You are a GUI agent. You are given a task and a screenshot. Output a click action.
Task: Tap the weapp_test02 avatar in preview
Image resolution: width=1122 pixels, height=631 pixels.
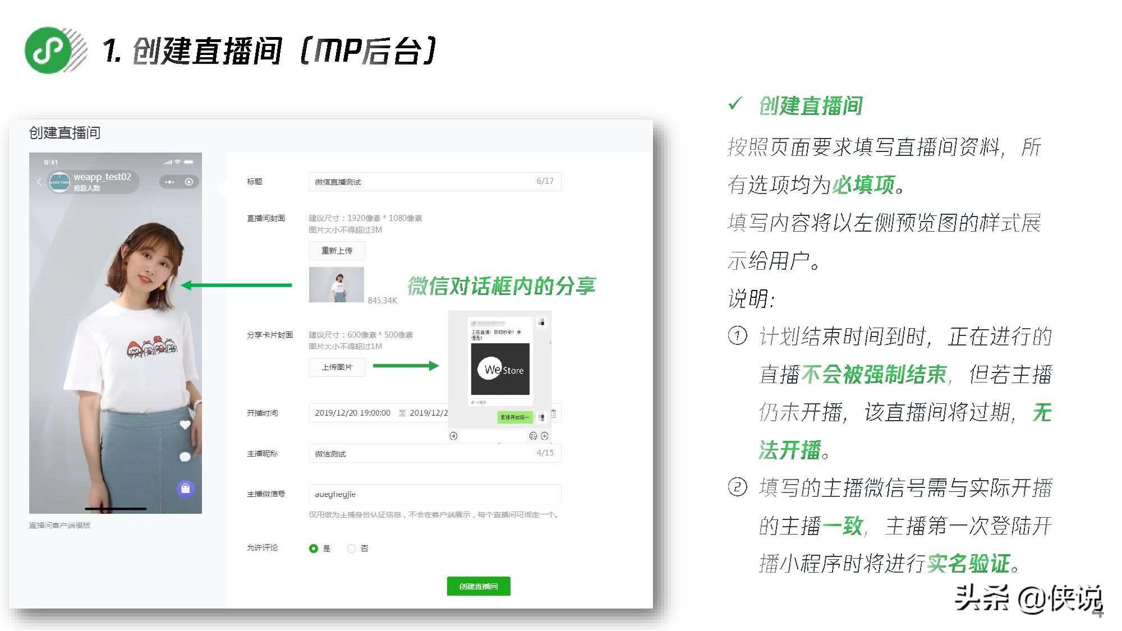pyautogui.click(x=59, y=182)
